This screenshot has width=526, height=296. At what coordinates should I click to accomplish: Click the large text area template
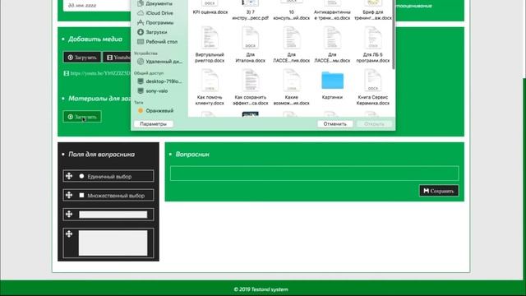coord(113,243)
